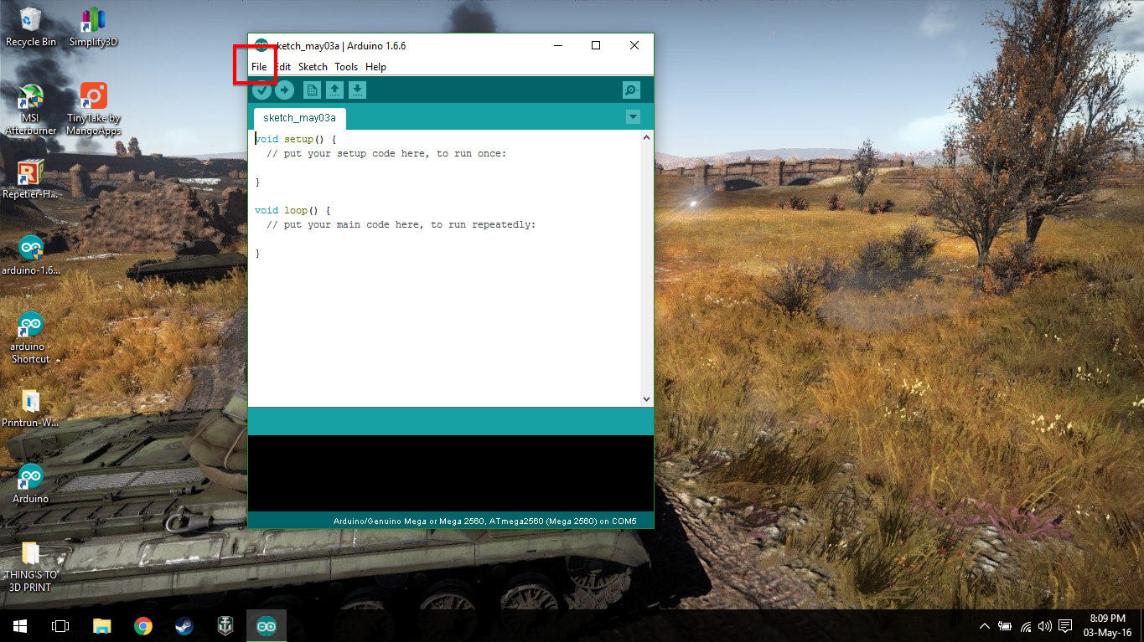Open the Help menu
This screenshot has width=1144, height=642.
point(375,67)
